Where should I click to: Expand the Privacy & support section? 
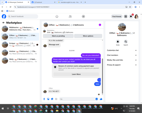point(122,65)
